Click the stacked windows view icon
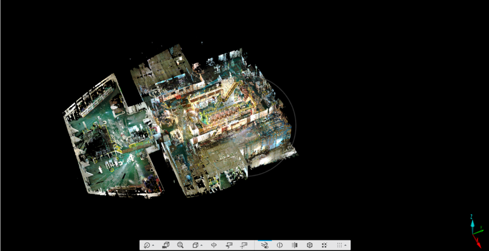This screenshot has width=489, height=251. [x=166, y=245]
